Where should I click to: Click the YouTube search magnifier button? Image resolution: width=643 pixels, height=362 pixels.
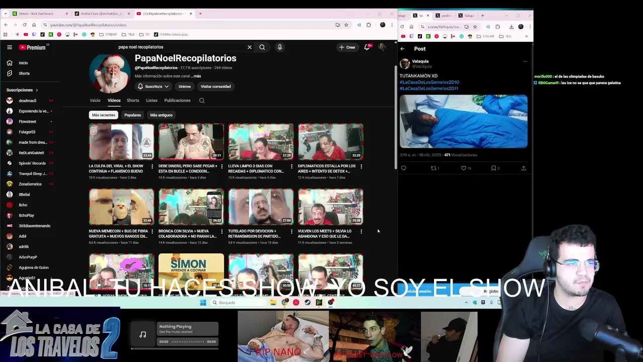click(262, 47)
